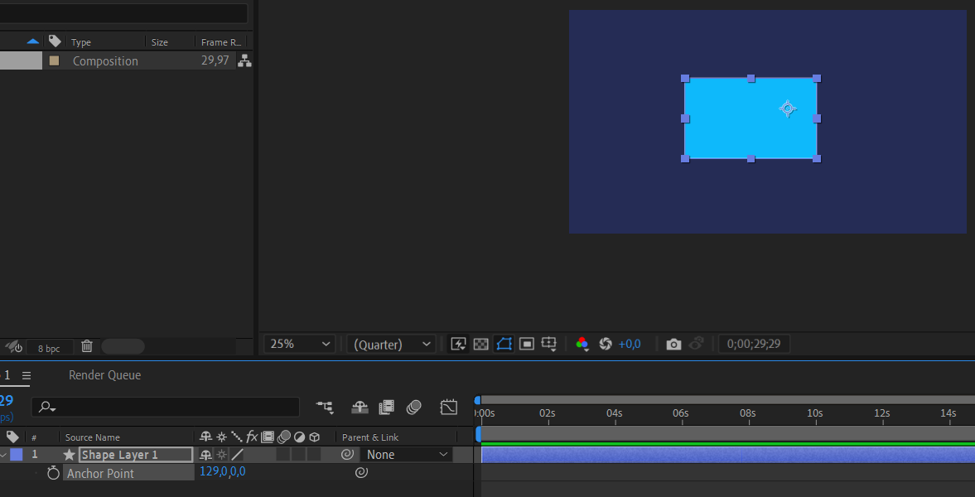The width and height of the screenshot is (975, 497).
Task: Open Show Channel color management menu
Action: [x=582, y=344]
